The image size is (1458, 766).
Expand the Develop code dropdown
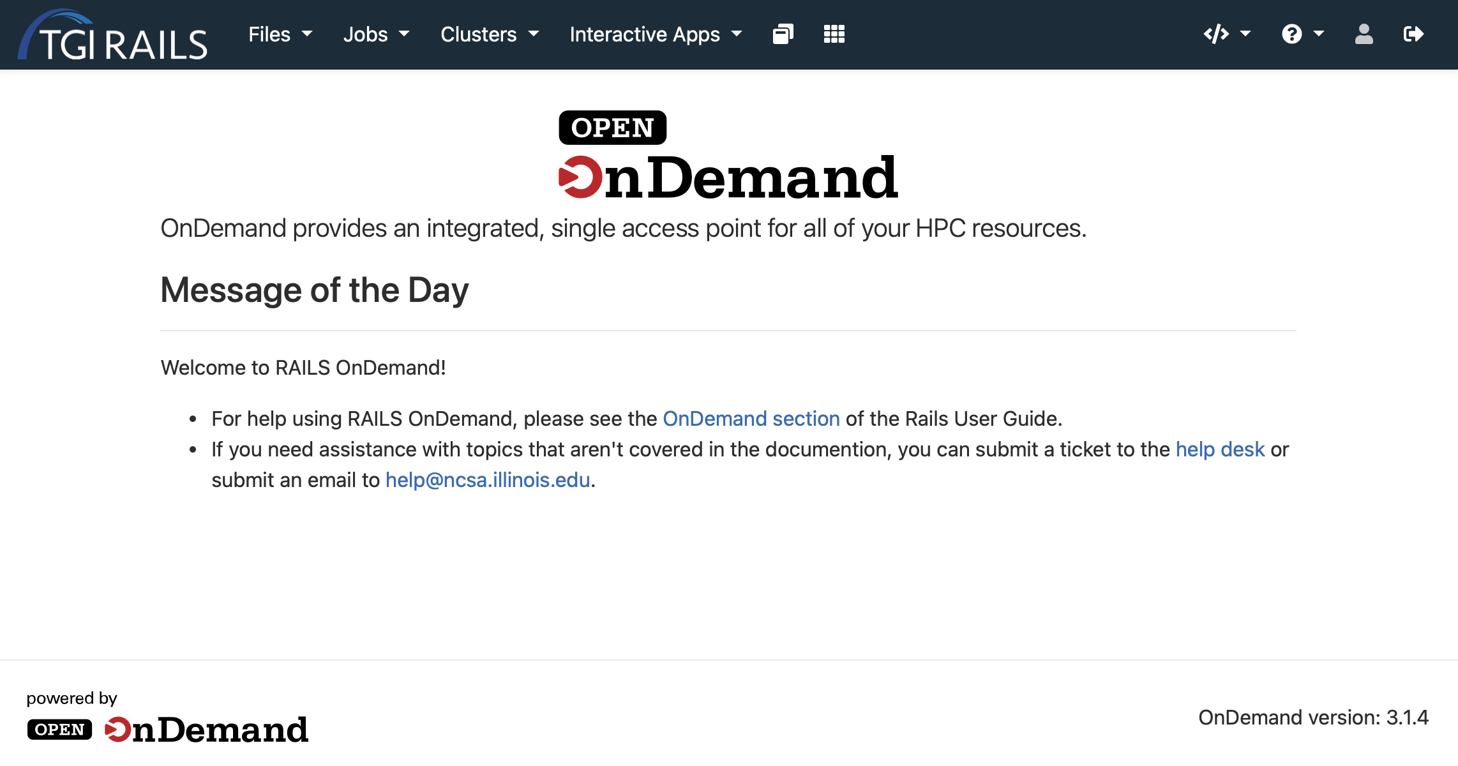[x=1227, y=34]
